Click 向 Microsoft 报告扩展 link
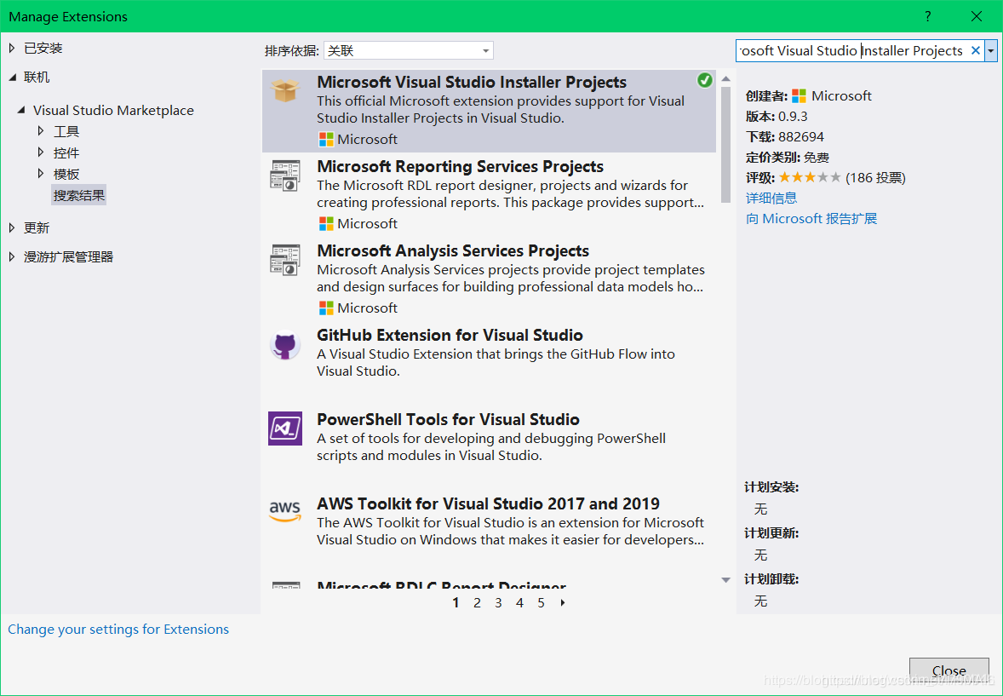This screenshot has height=696, width=1003. 811,218
